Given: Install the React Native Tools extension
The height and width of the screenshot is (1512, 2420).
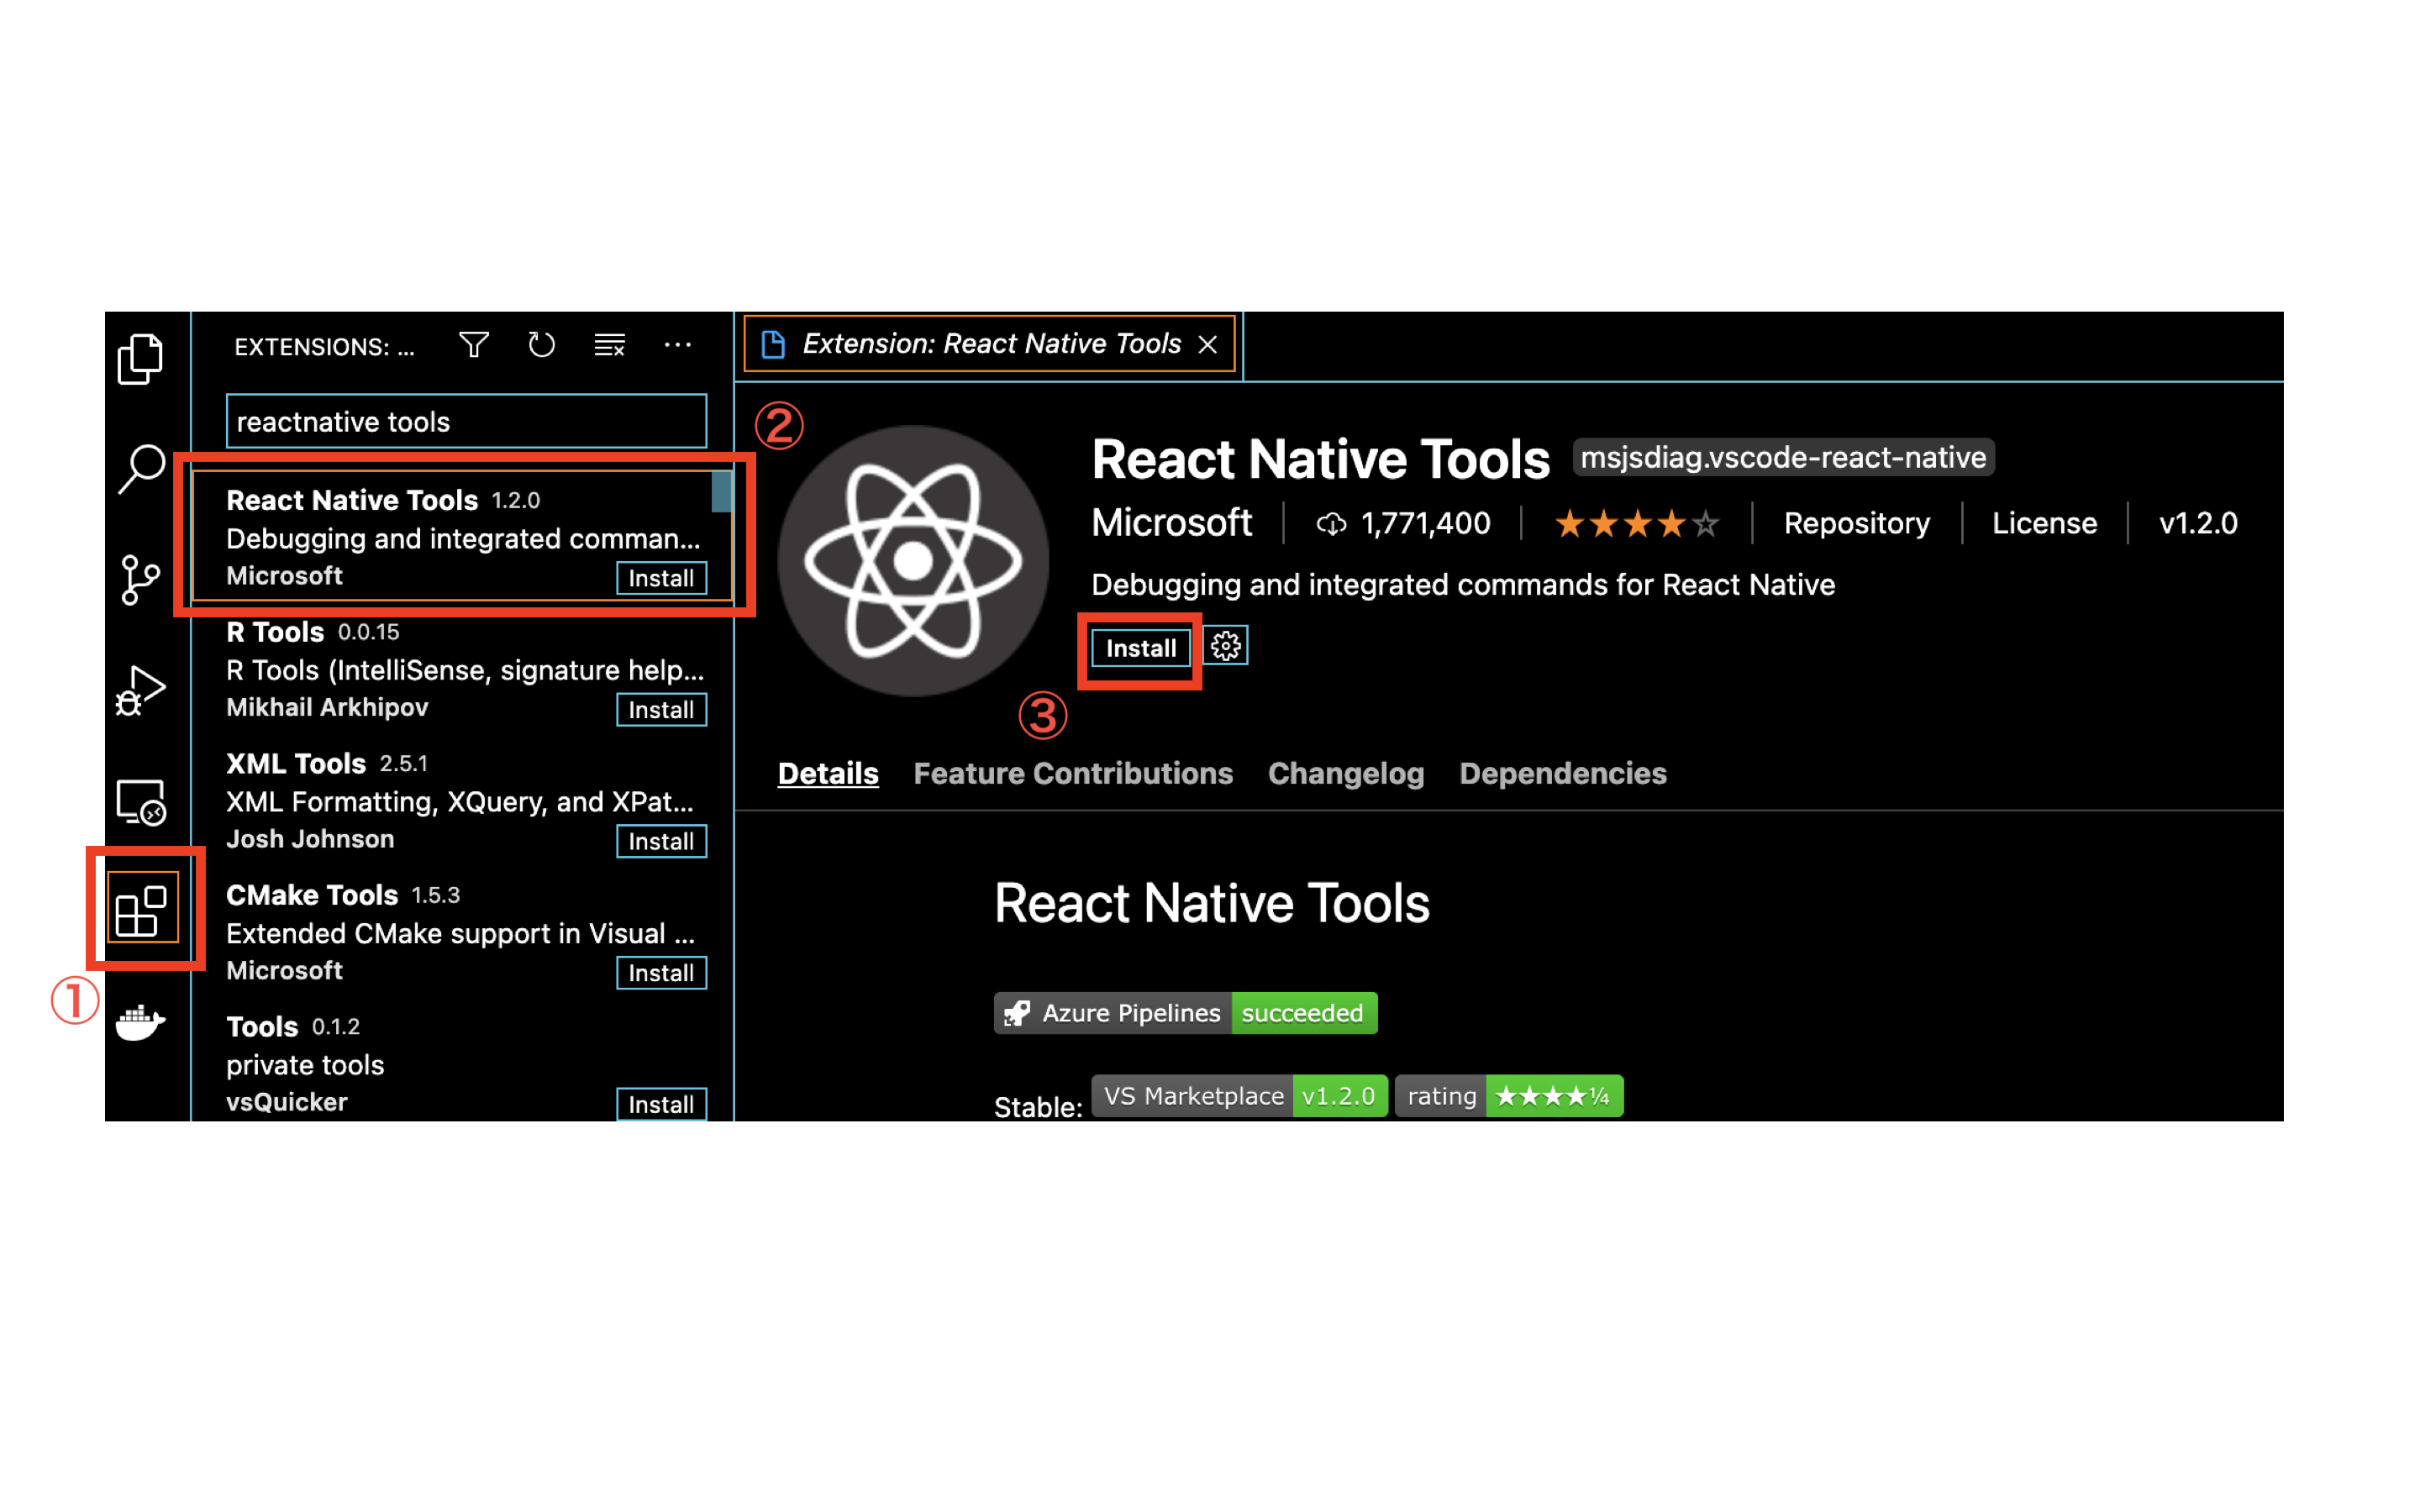Looking at the screenshot, I should 1139,648.
